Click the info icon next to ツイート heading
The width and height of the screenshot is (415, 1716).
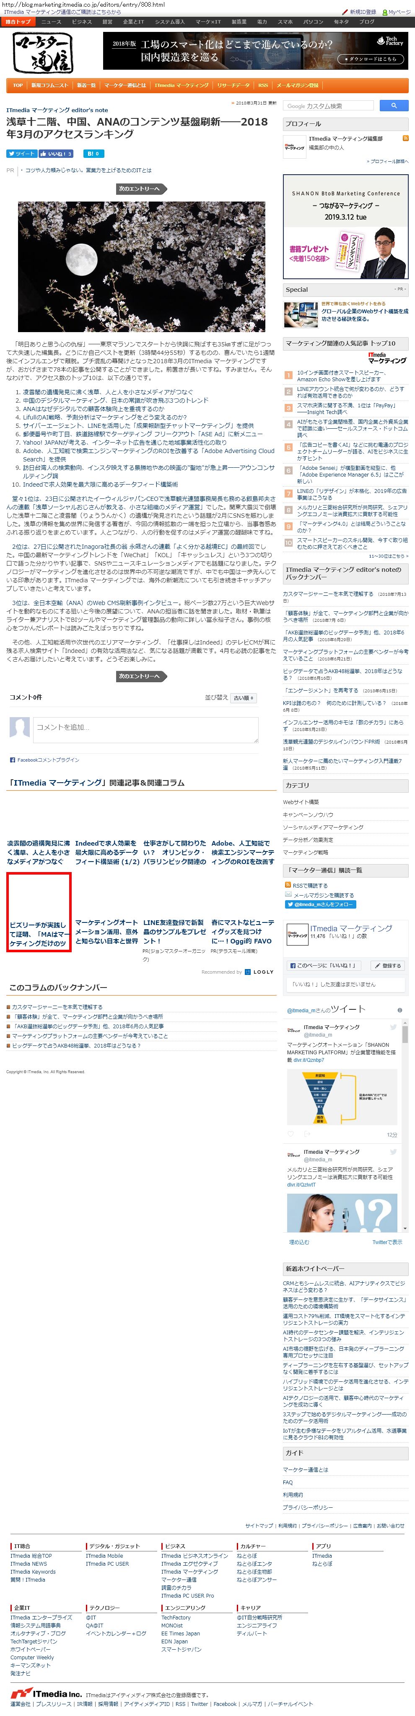tap(400, 1010)
